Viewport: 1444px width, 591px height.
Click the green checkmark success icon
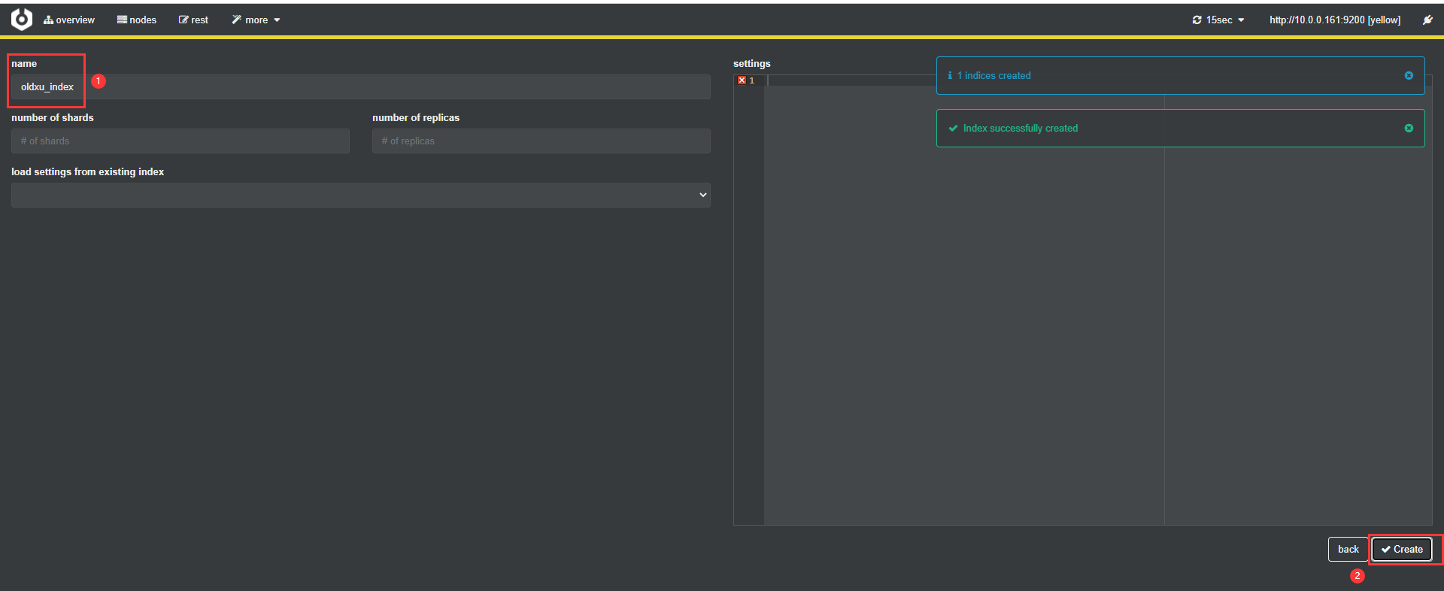pyautogui.click(x=953, y=129)
